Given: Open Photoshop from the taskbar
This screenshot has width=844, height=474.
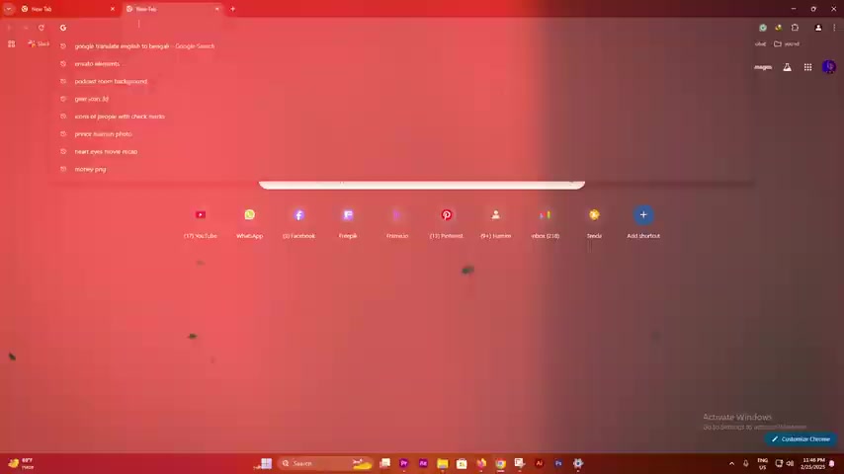Looking at the screenshot, I should 558,463.
